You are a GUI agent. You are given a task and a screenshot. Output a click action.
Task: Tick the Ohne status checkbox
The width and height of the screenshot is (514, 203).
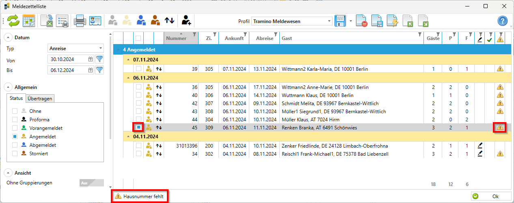[x=15, y=111]
